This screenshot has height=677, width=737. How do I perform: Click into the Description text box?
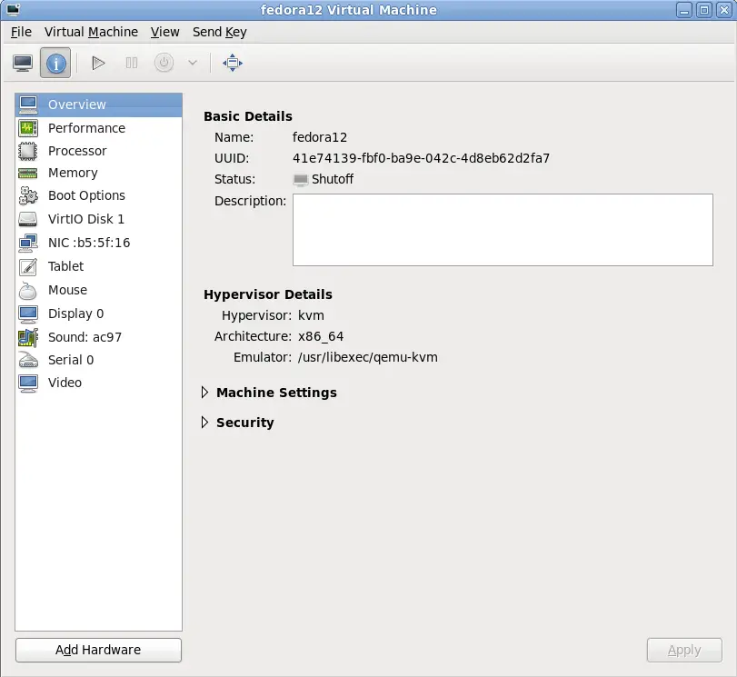click(x=503, y=229)
